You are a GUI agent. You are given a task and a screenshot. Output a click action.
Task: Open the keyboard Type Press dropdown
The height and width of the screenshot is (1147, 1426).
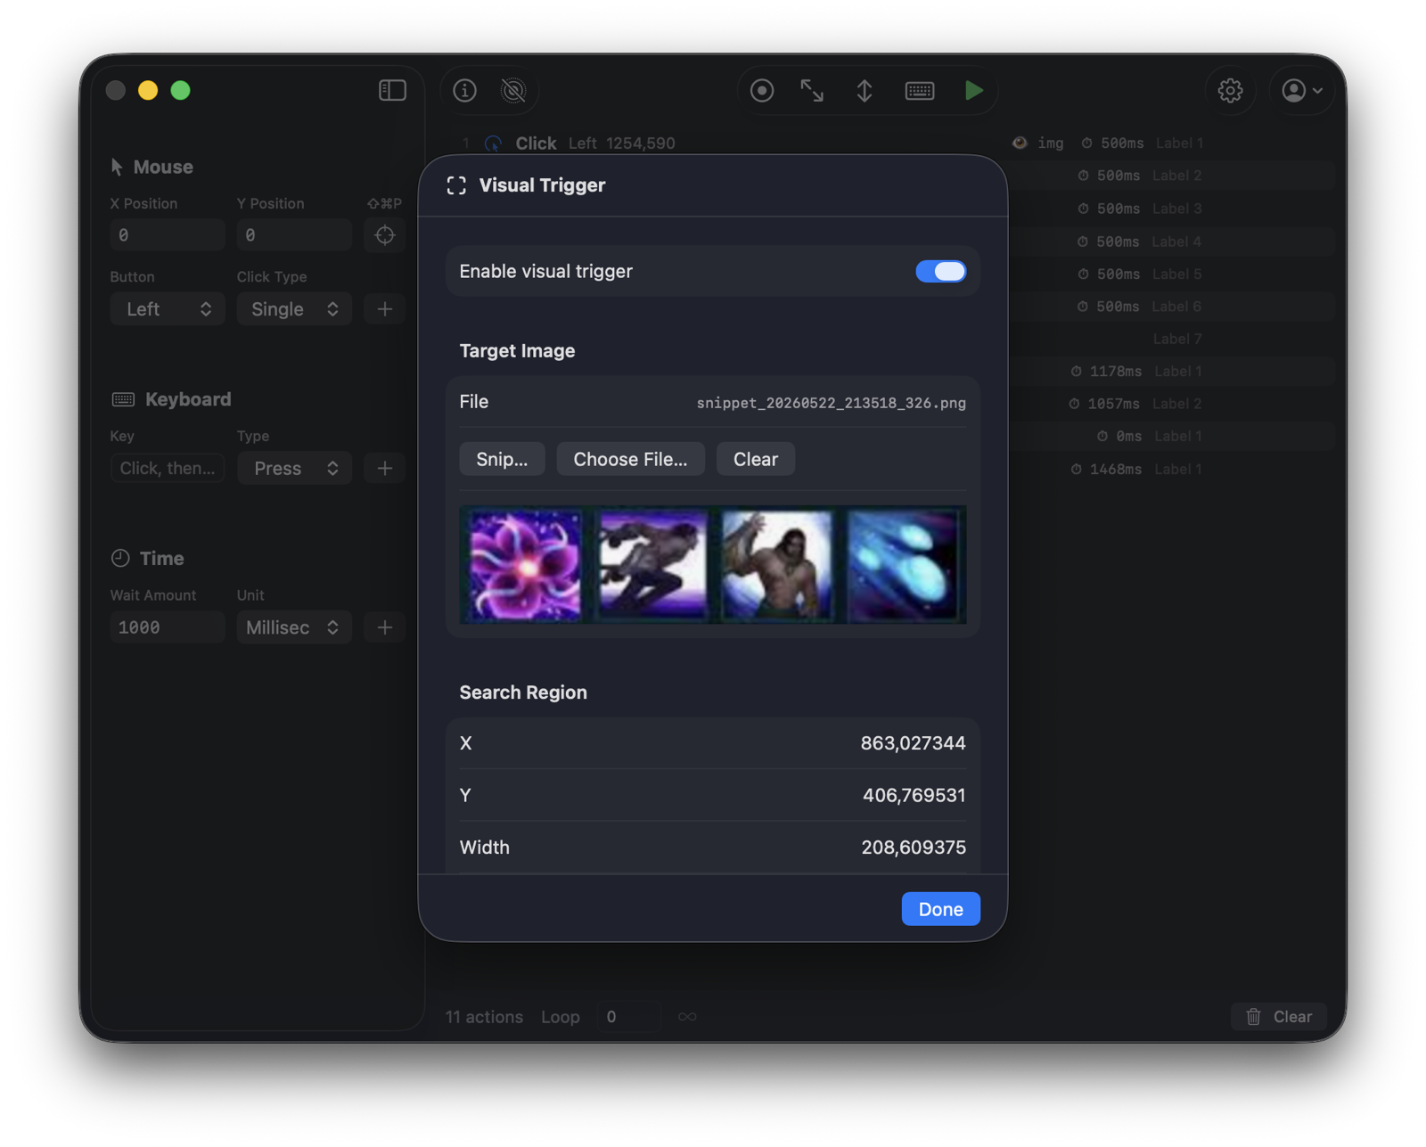pyautogui.click(x=294, y=468)
